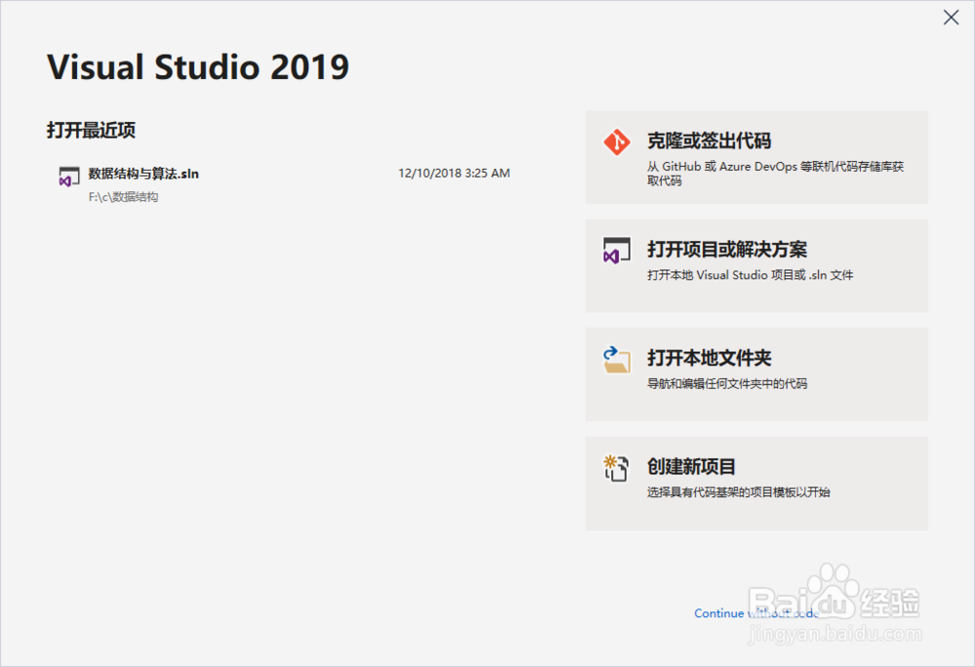This screenshot has width=975, height=667.
Task: Click the open project Visual Studio icon
Action: coord(617,251)
